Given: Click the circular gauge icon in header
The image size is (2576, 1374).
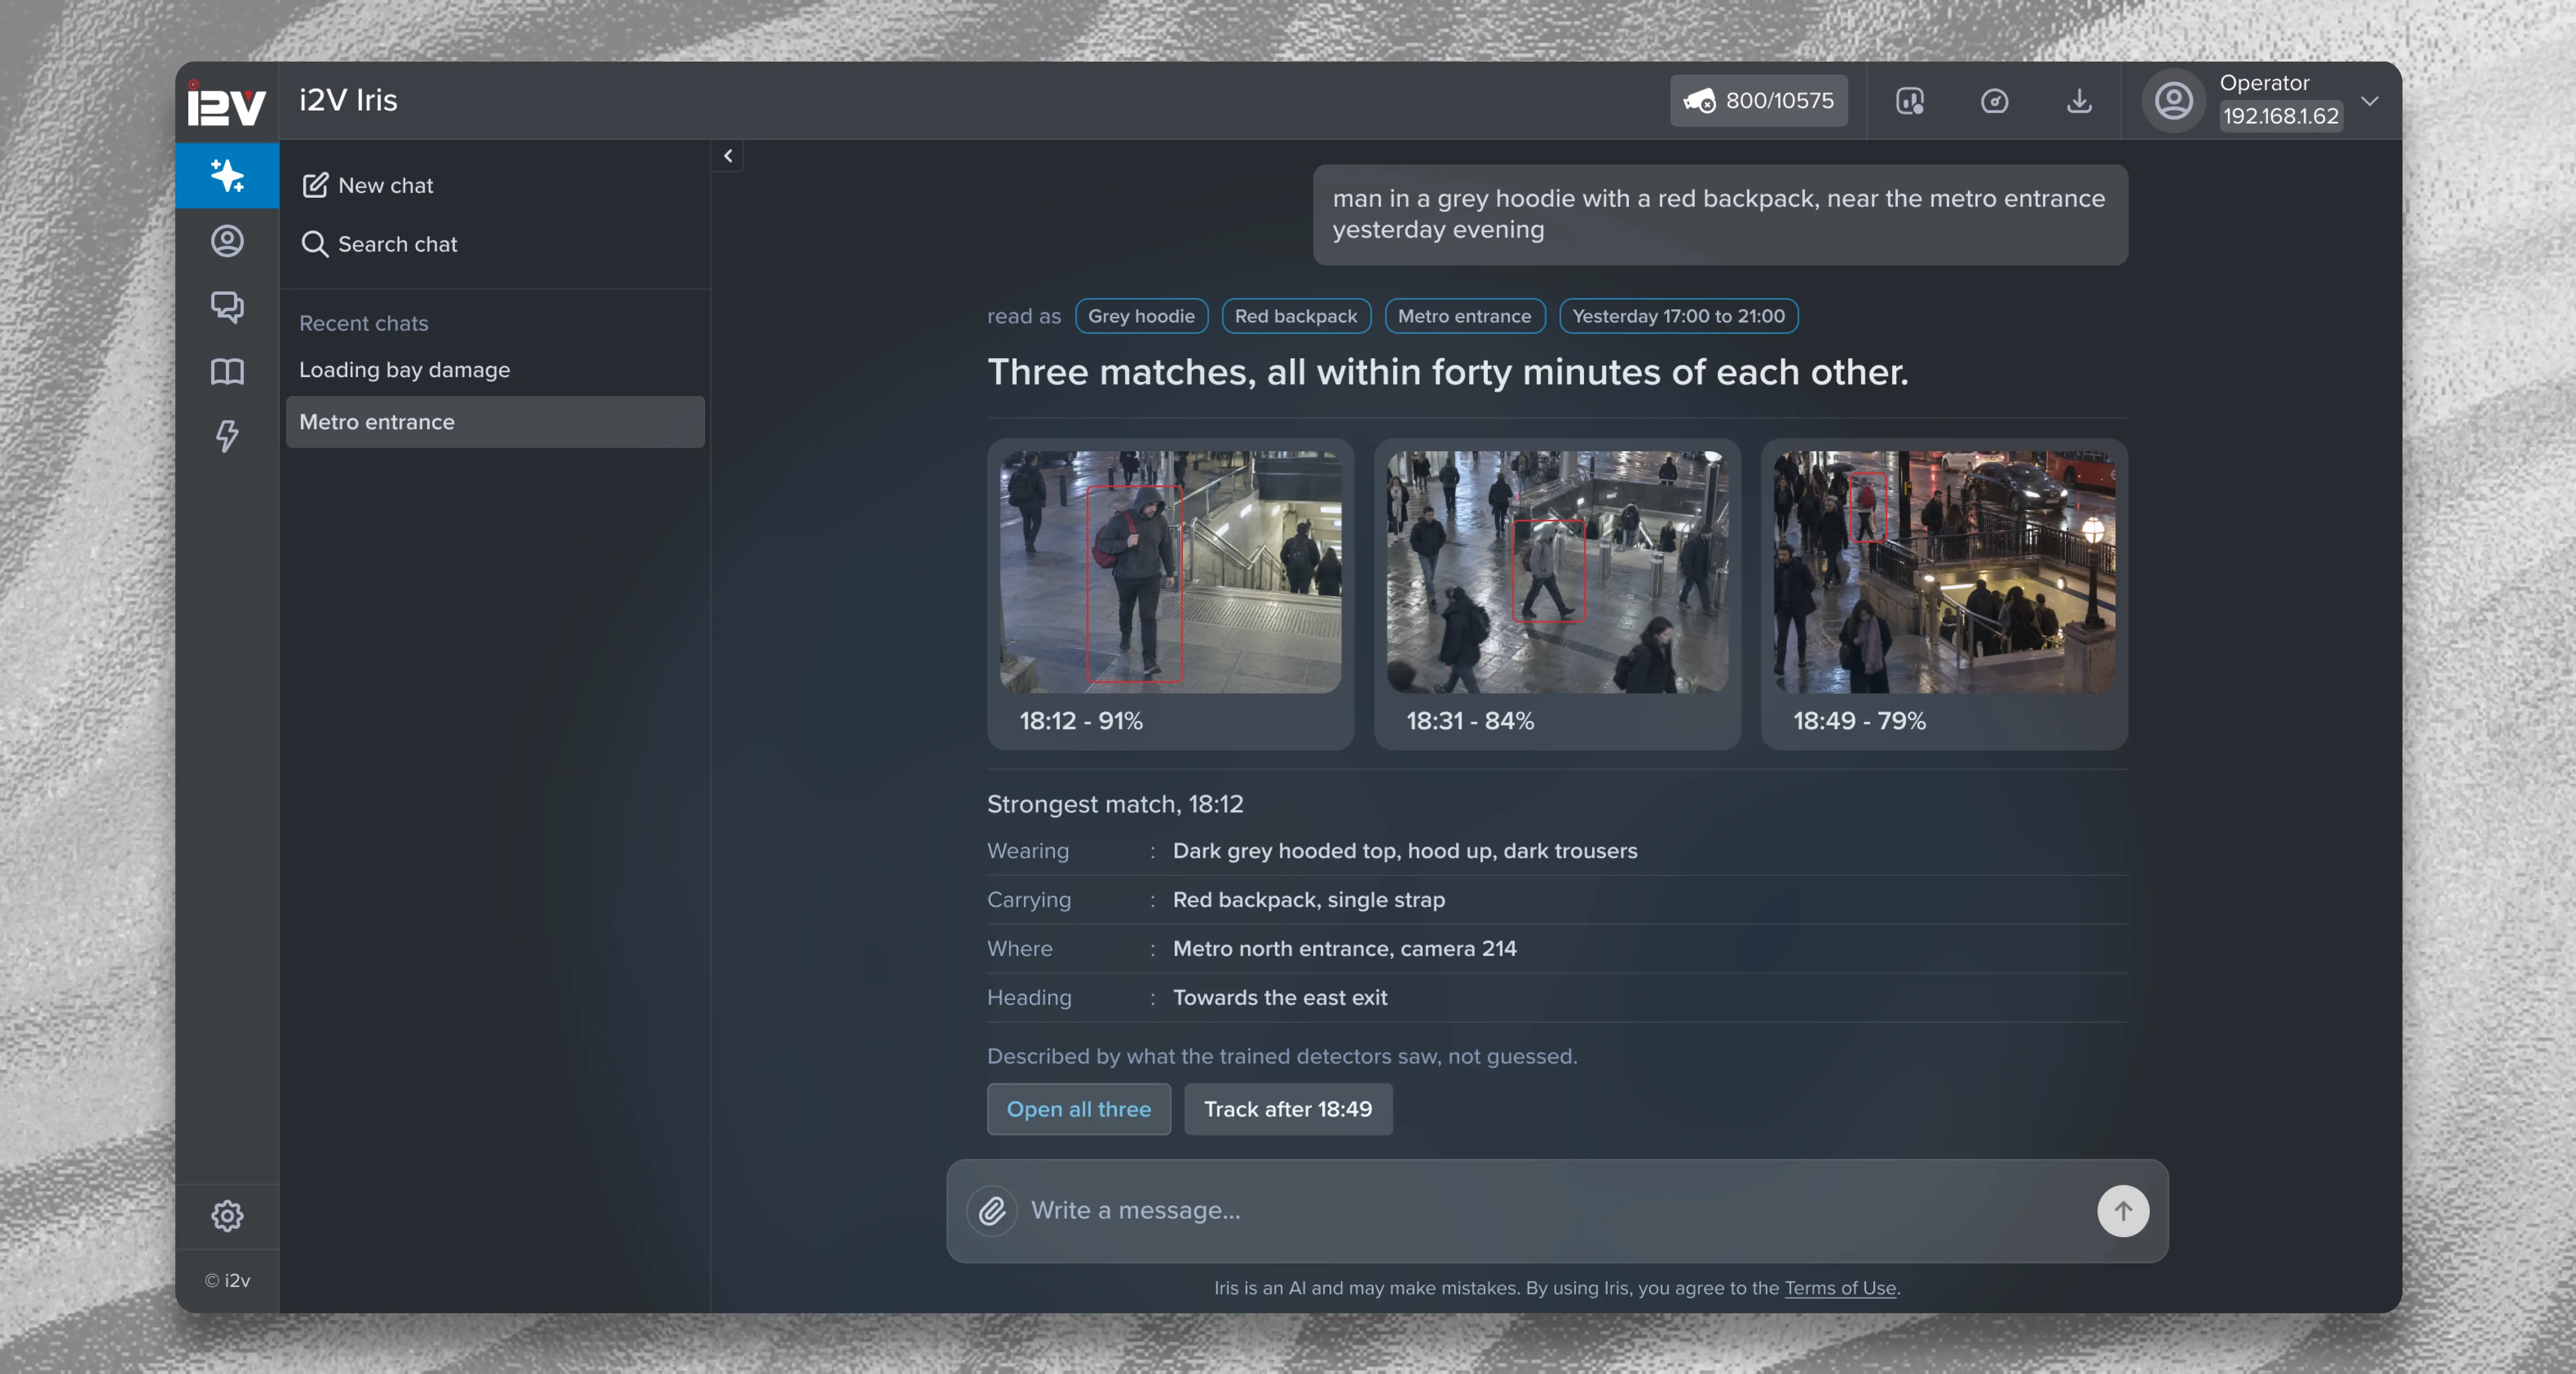Looking at the screenshot, I should coord(1994,101).
